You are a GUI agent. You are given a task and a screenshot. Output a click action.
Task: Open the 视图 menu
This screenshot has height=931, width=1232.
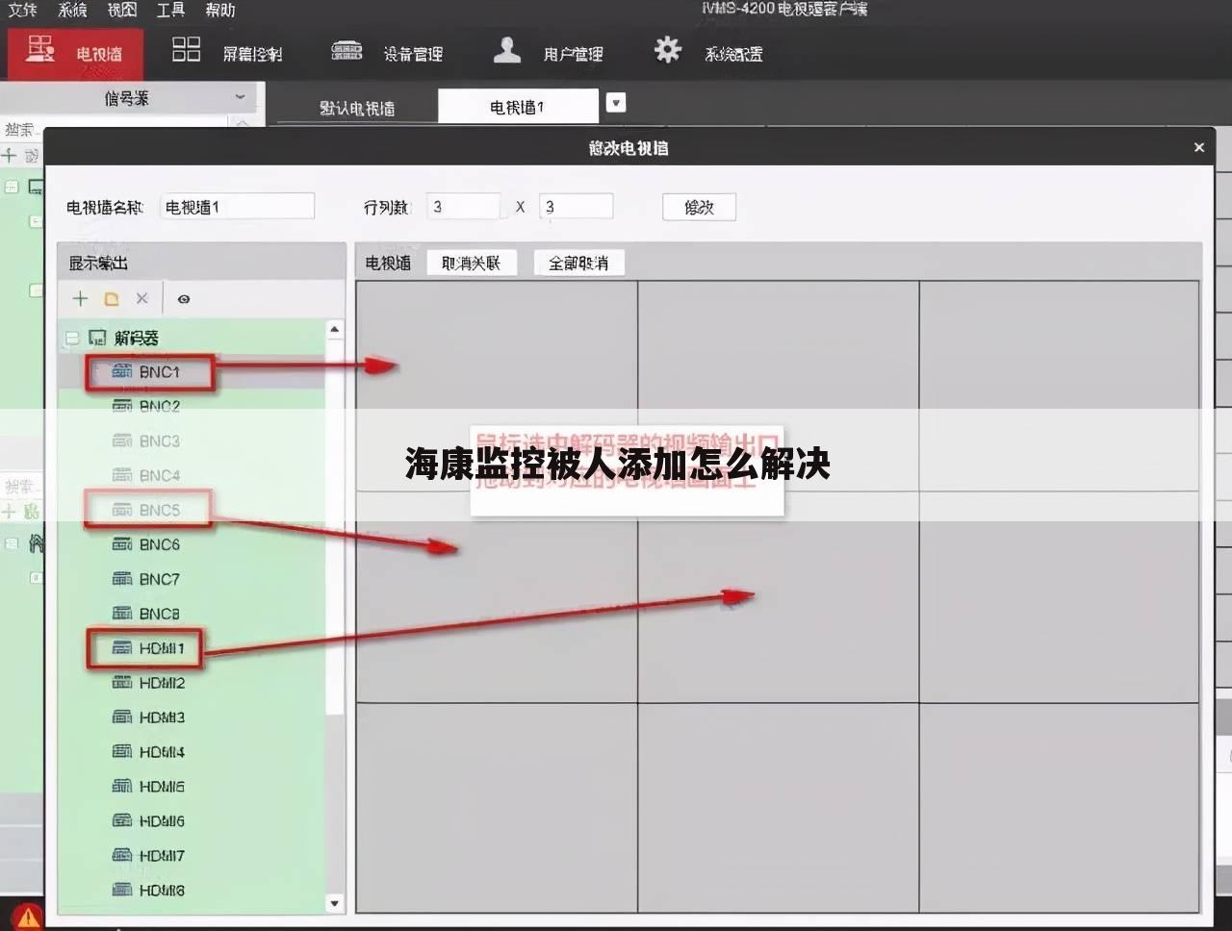(x=121, y=10)
